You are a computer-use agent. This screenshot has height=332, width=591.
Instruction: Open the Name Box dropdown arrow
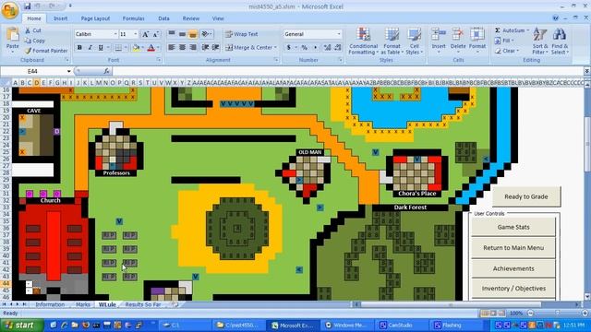[68, 71]
